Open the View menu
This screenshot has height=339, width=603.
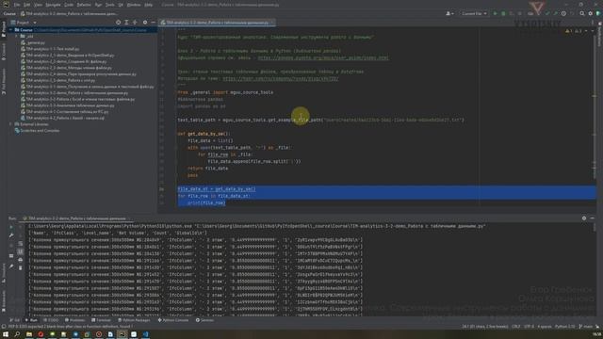coord(38,5)
